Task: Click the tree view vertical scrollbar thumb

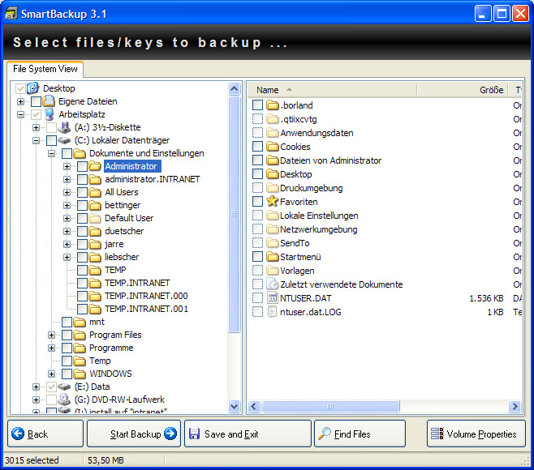Action: click(235, 214)
